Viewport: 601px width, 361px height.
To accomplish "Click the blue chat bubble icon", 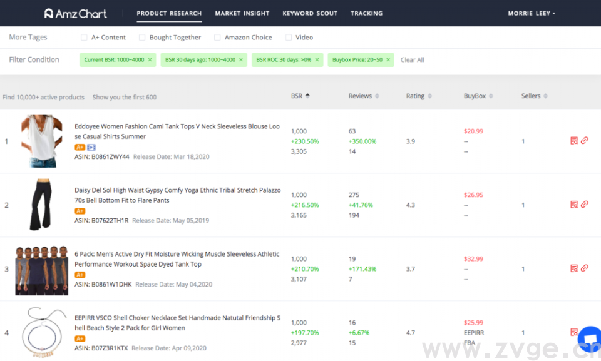I will point(590,338).
